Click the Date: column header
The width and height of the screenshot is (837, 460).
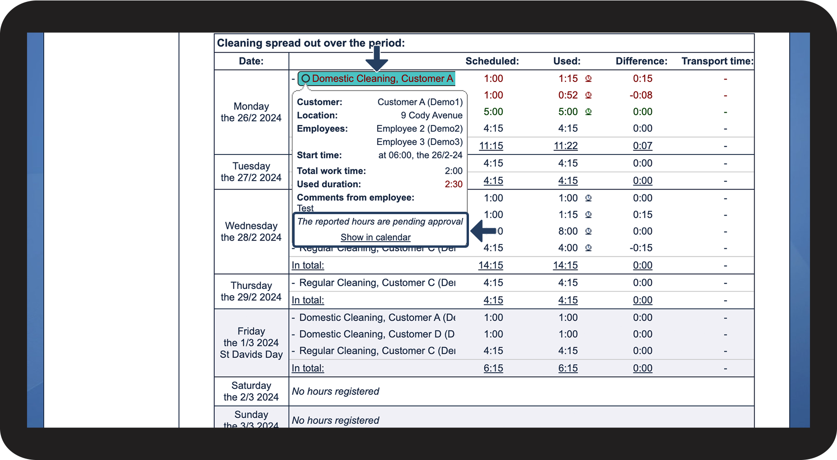(252, 61)
